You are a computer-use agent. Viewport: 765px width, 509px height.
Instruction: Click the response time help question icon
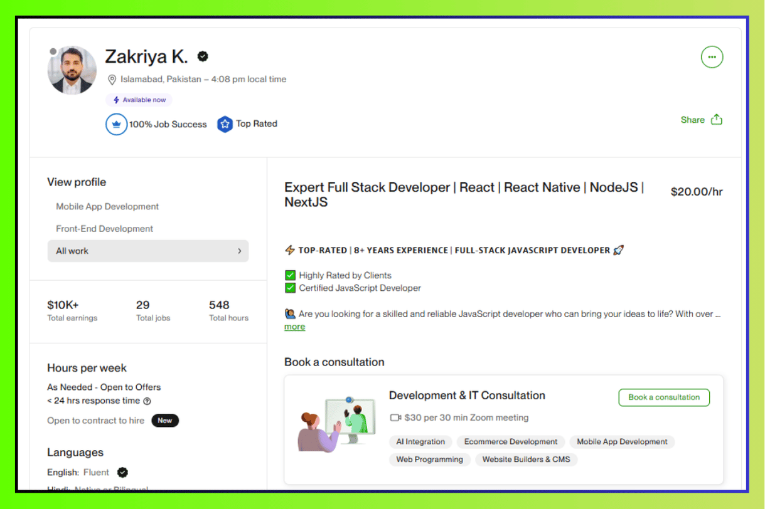[147, 401]
